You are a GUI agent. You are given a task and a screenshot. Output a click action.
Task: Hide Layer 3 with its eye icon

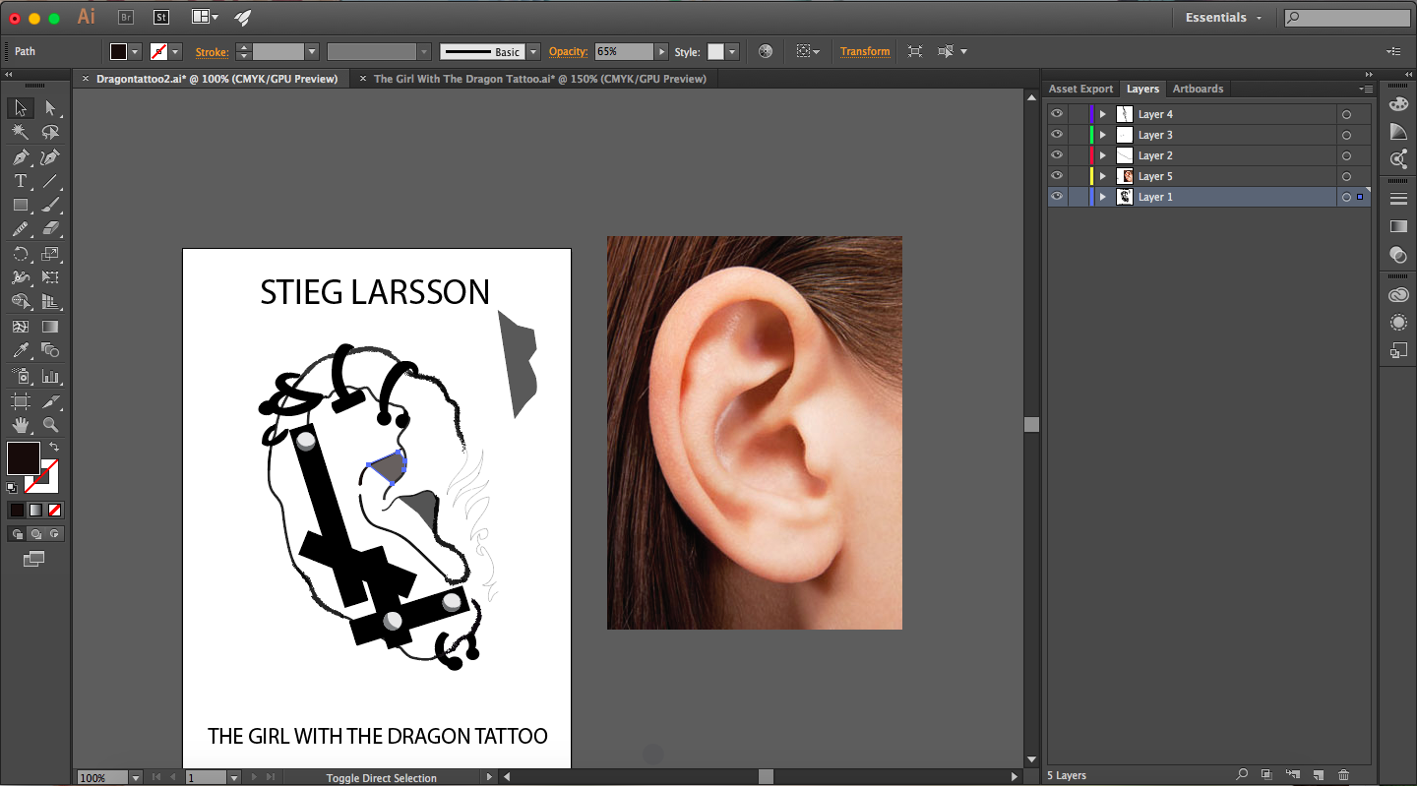(x=1057, y=135)
